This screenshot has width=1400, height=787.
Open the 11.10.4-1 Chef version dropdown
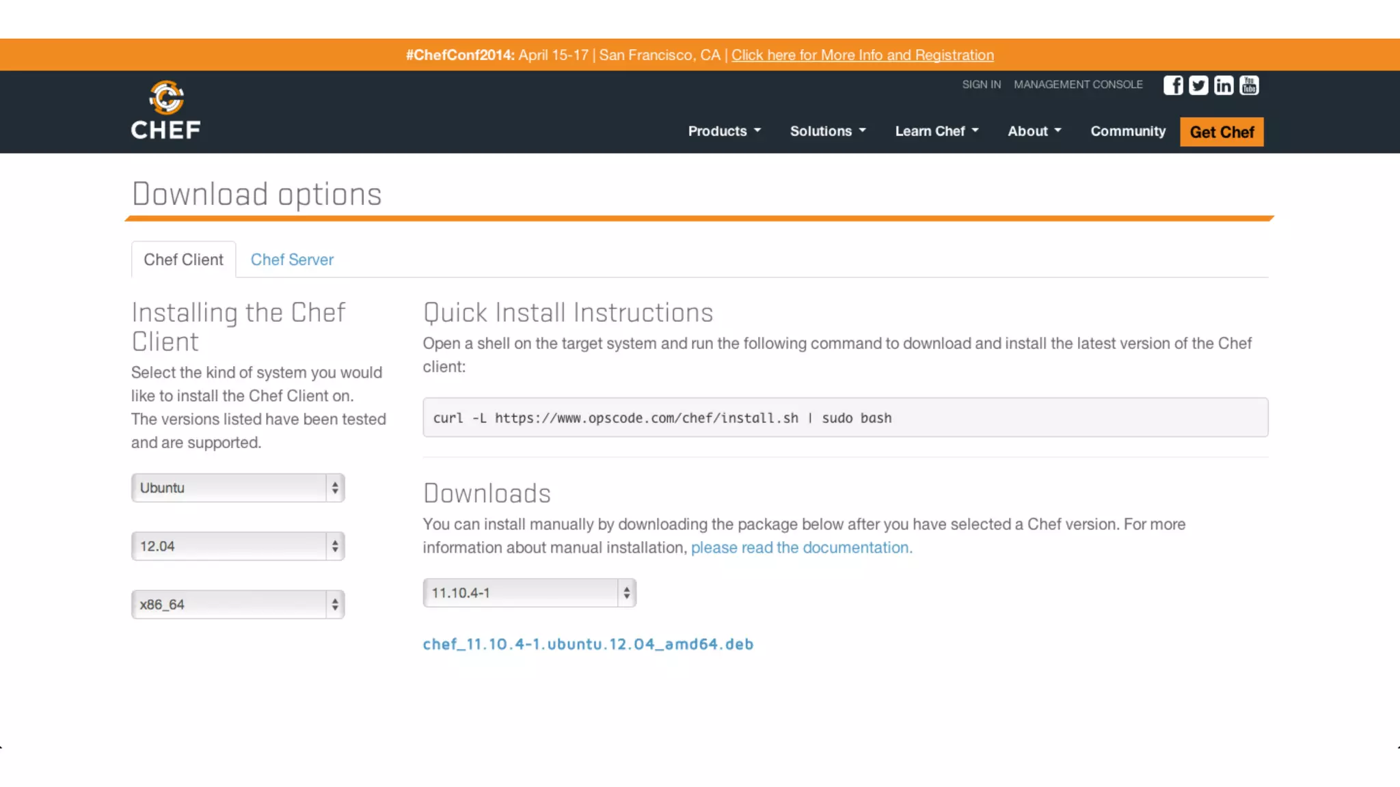(x=529, y=593)
